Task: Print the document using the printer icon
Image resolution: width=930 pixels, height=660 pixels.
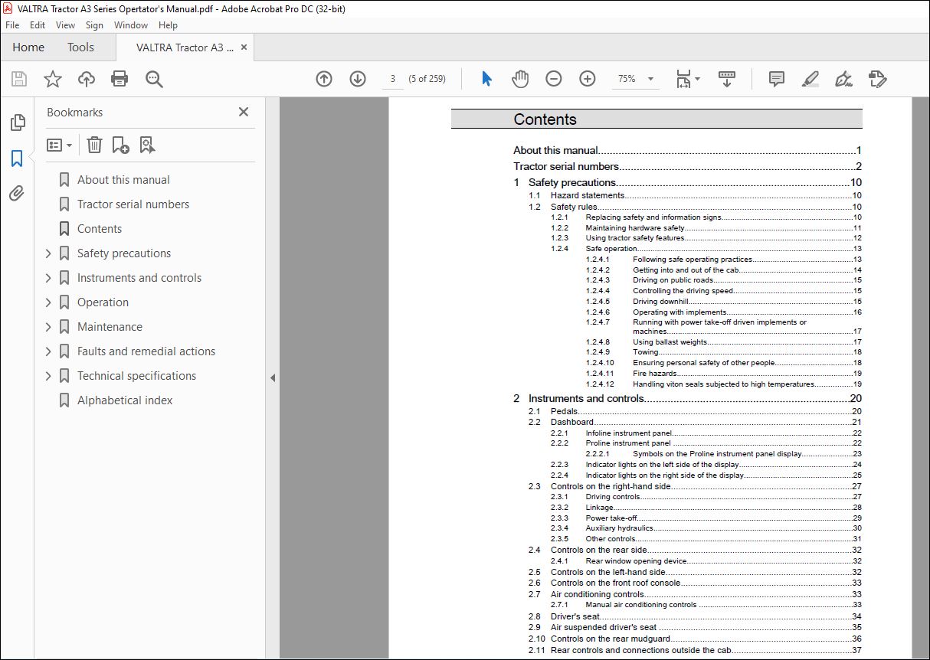Action: [x=120, y=79]
